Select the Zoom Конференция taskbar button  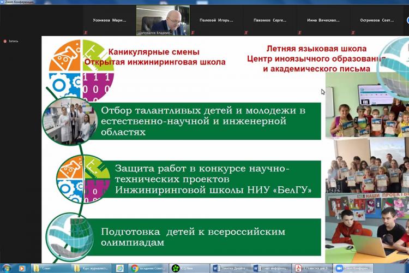pos(352,268)
